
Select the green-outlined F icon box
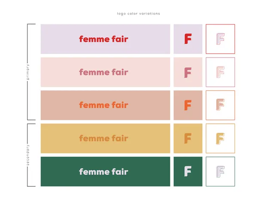tap(220, 171)
